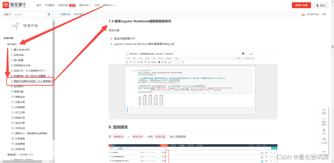Expand the 帮助中心 dropdown menu
Screen dimensions: 334x163
tap(109, 5)
